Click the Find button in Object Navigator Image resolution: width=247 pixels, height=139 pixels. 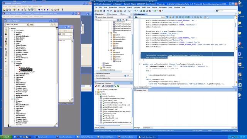tap(32, 25)
